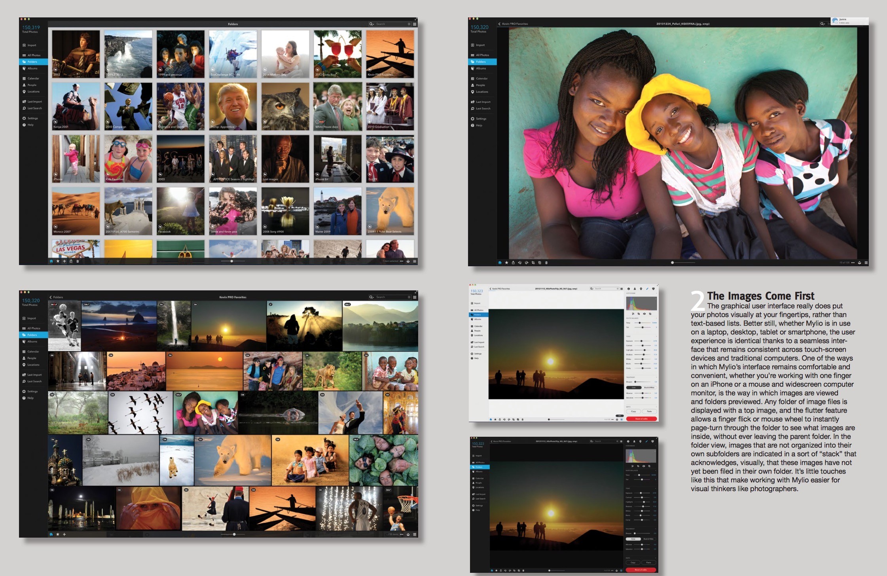Adjust the Exposure slider in the light sunset editor

(643, 341)
